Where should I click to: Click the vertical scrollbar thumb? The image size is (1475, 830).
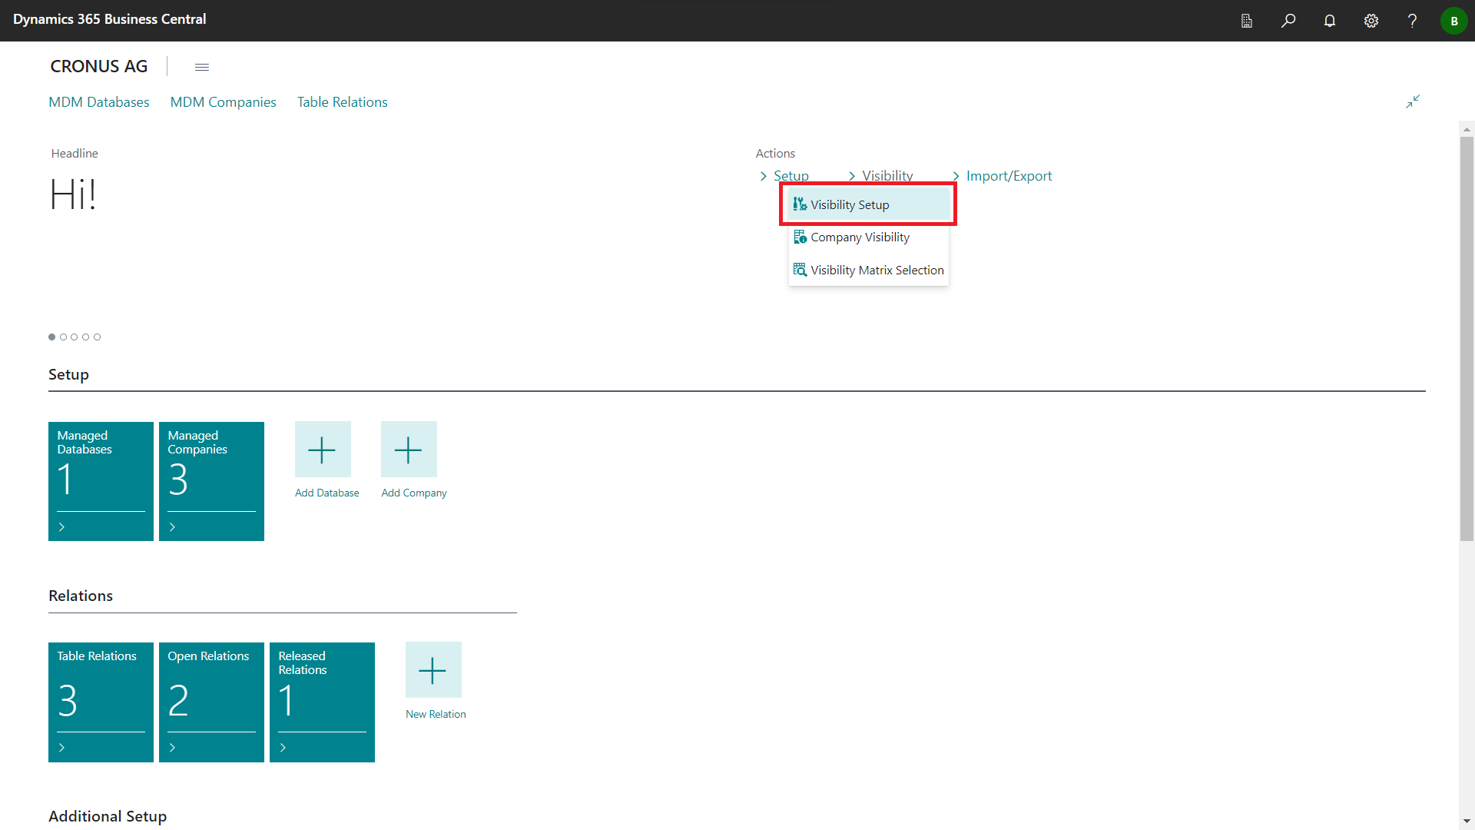(1467, 339)
